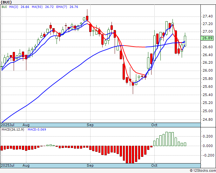The image size is (216, 173).
Task: Click Oct on the MACD panel axis
Action: click(x=154, y=165)
